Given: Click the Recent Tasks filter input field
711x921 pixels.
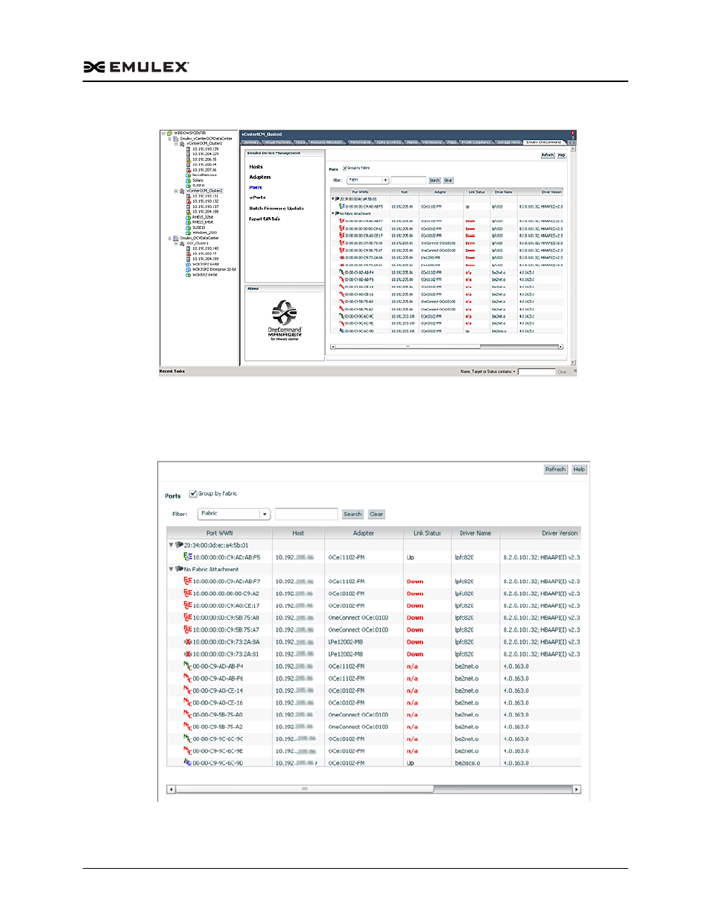Looking at the screenshot, I should (x=537, y=371).
